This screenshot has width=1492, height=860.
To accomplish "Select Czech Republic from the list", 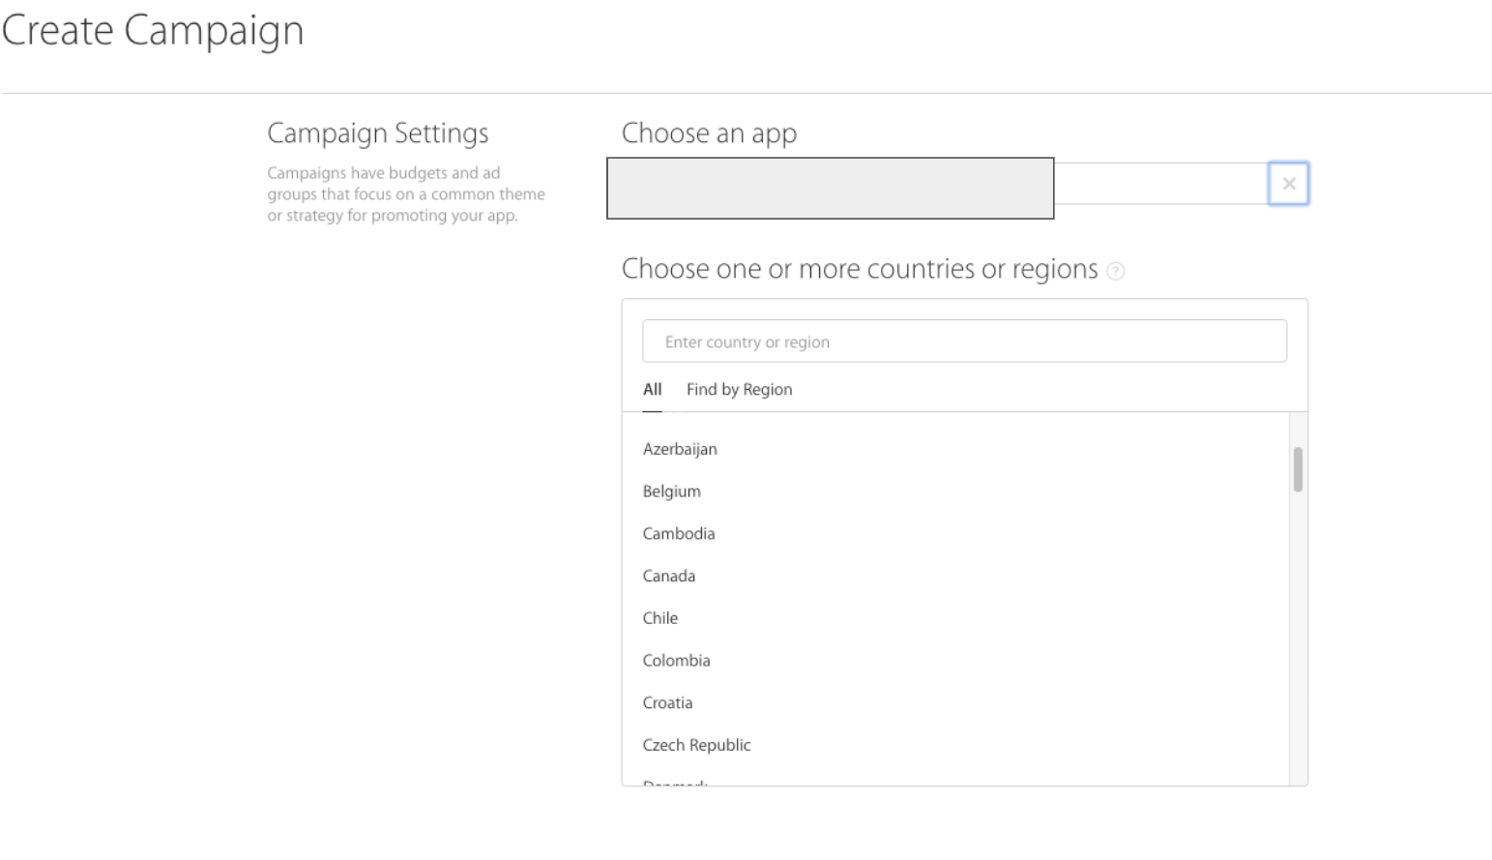I will (696, 745).
